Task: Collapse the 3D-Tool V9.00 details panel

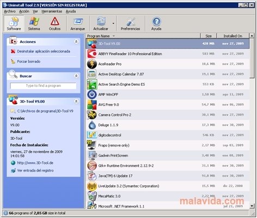Action: point(76,101)
